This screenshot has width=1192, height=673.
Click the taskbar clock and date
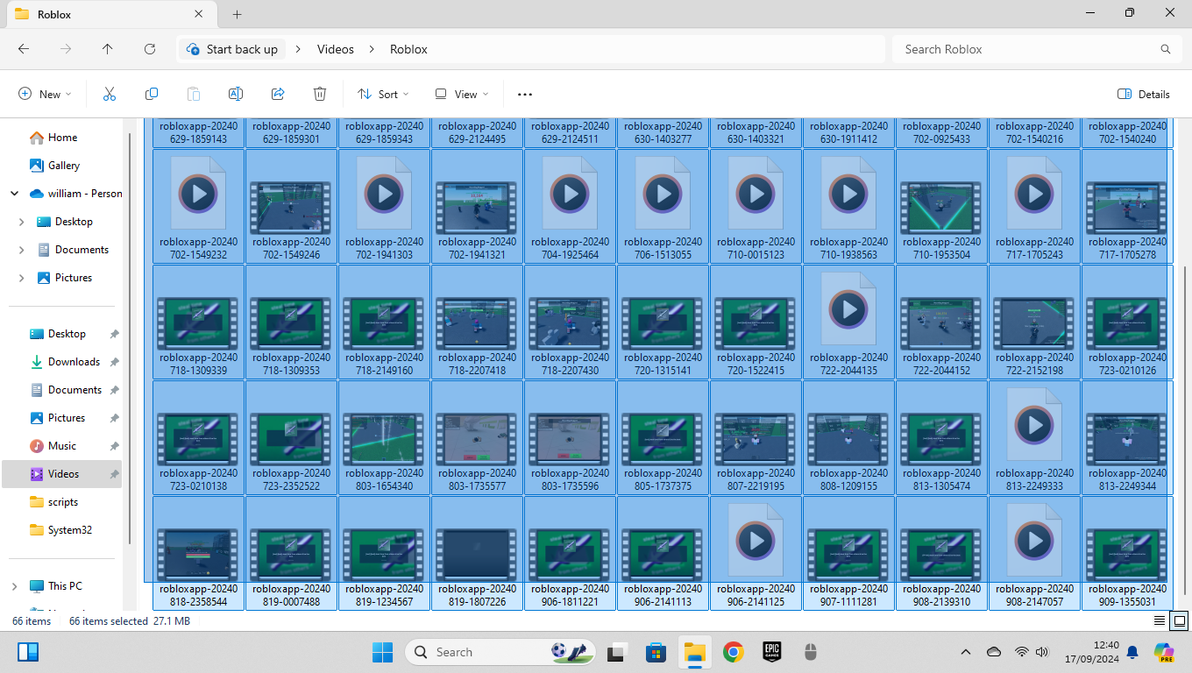point(1094,652)
